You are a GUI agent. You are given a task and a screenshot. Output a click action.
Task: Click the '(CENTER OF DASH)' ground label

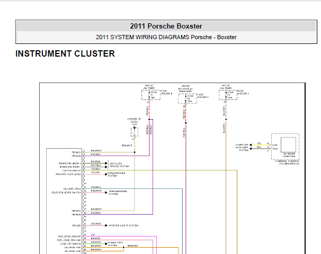[x=134, y=120]
